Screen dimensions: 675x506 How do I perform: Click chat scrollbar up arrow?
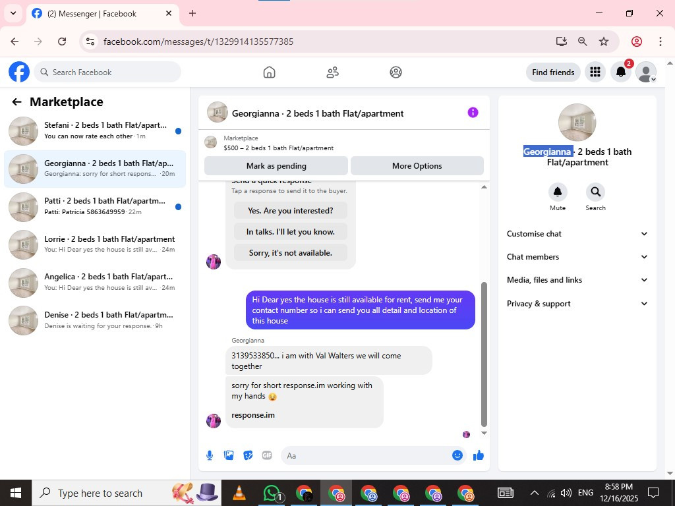[x=484, y=186]
